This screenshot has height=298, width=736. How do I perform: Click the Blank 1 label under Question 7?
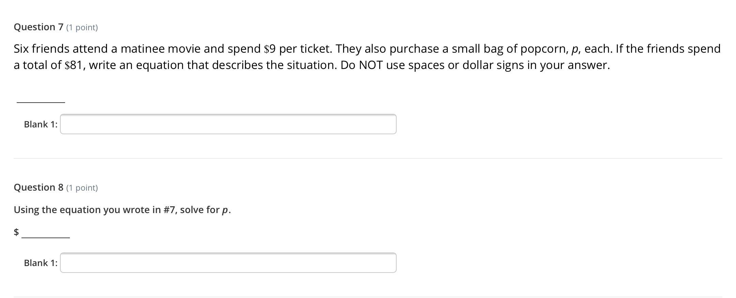tap(41, 124)
